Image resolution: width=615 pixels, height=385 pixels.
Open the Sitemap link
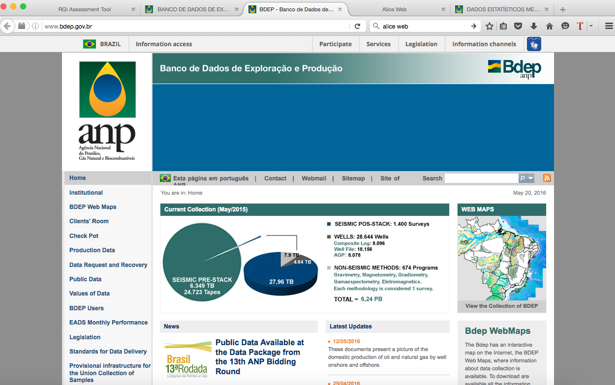[x=353, y=178]
